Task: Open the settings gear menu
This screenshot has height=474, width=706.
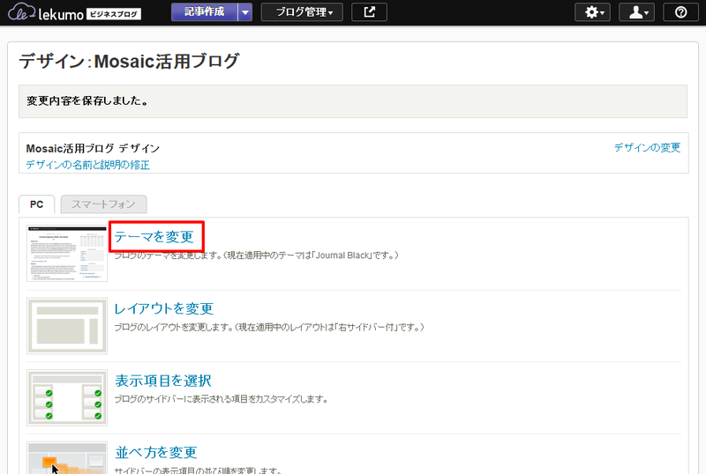Action: [592, 12]
